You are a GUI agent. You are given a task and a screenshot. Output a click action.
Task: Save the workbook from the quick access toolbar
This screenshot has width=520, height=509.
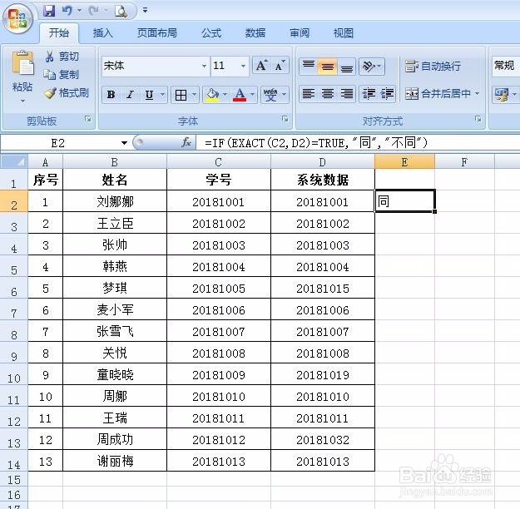49,11
